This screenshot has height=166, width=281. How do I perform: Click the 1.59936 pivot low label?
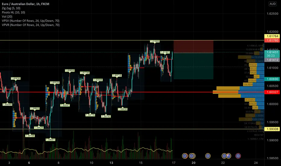[123, 109]
